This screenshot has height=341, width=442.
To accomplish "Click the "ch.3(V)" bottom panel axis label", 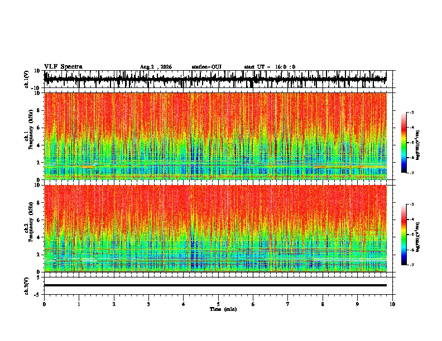I will tap(27, 286).
